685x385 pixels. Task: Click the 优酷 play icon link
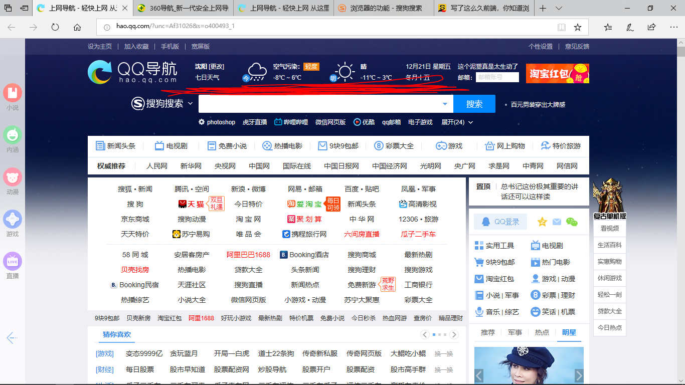[x=357, y=122]
